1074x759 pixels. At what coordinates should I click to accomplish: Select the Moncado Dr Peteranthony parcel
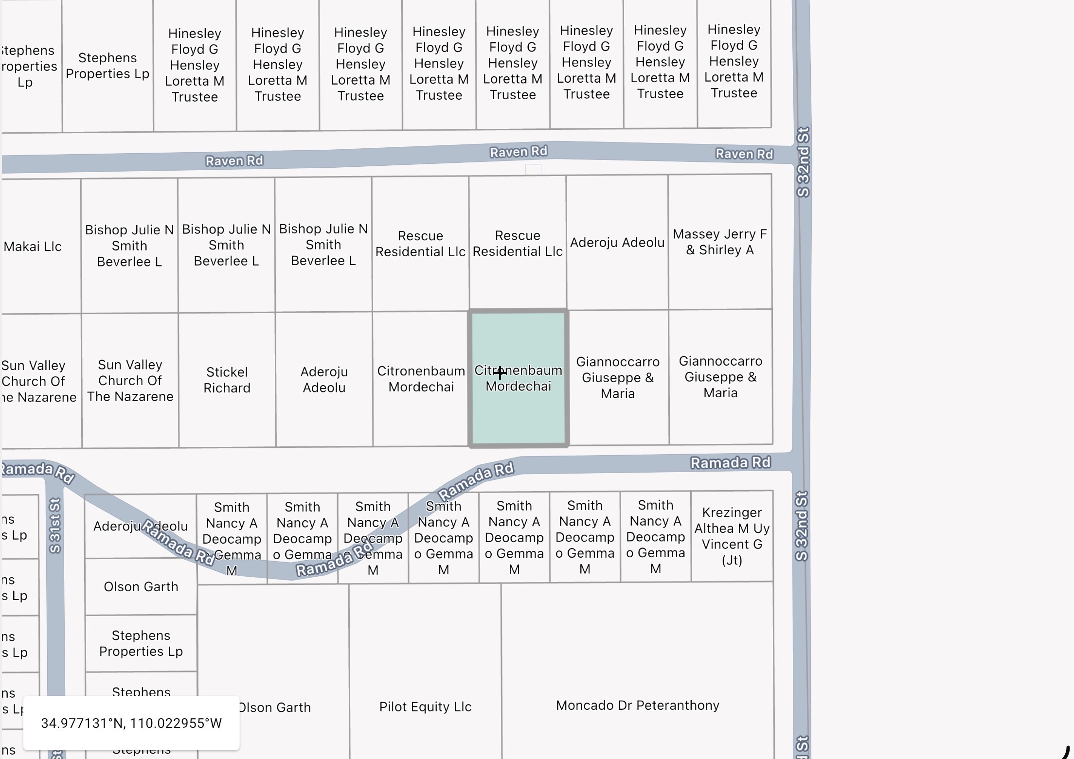(x=637, y=705)
